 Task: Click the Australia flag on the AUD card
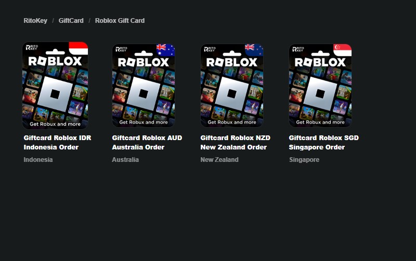166,50
